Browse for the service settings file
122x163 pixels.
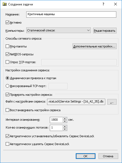coord(112,102)
